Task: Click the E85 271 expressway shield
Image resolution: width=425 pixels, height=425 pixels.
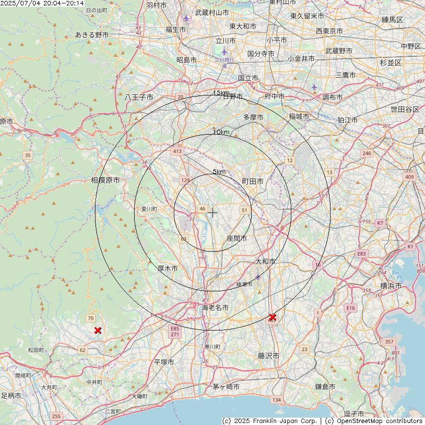Action: [175, 331]
